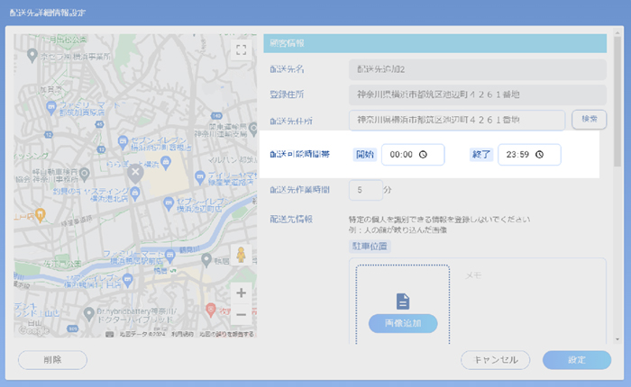Viewport: 631px width, 387px height.
Task: Click the 削除 delete button
Action: coord(52,360)
